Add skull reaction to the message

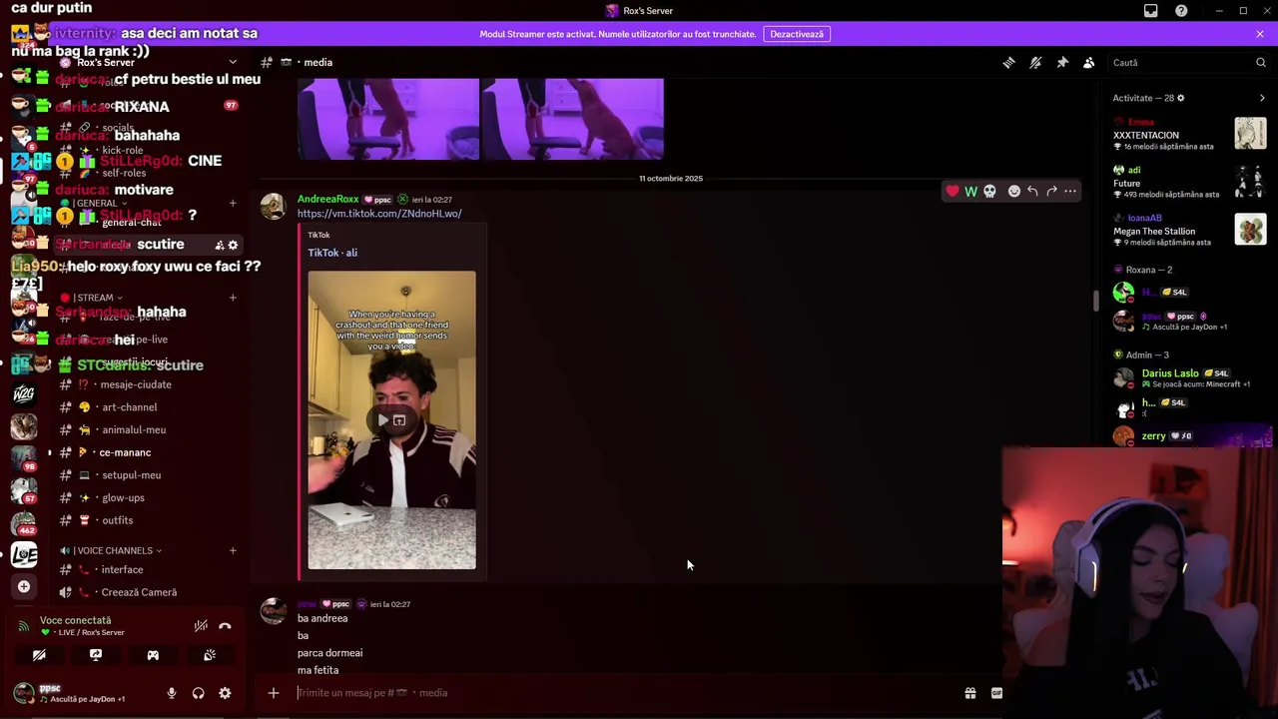[x=989, y=191]
